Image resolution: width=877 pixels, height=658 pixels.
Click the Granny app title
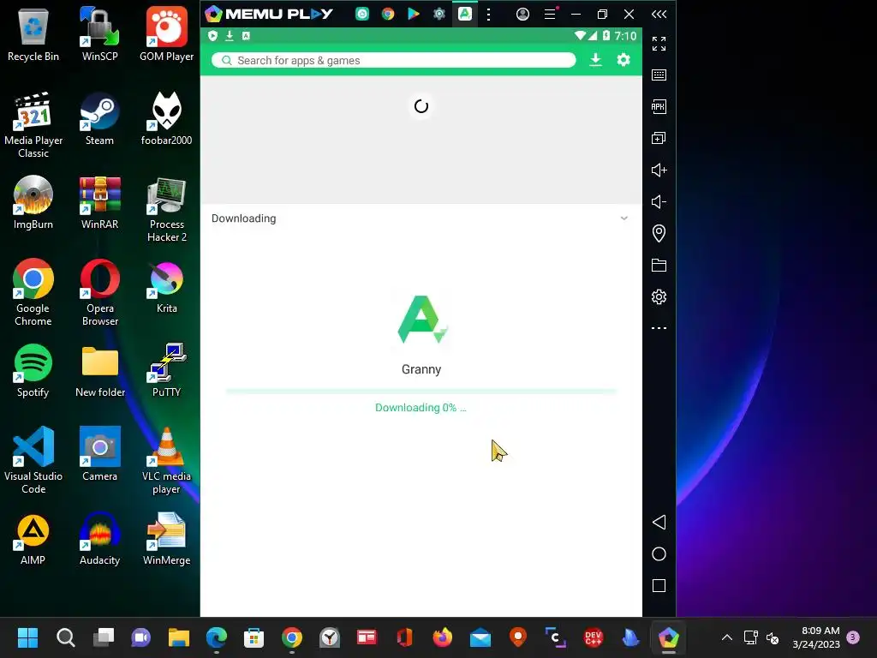tap(421, 369)
